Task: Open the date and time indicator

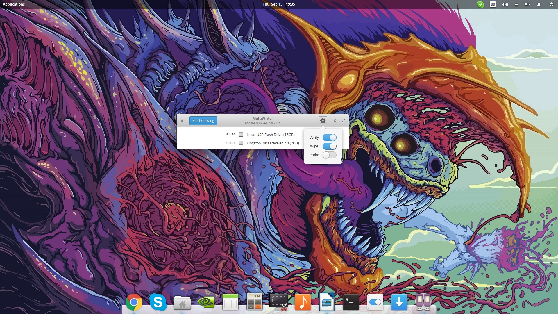Action: coord(279,4)
